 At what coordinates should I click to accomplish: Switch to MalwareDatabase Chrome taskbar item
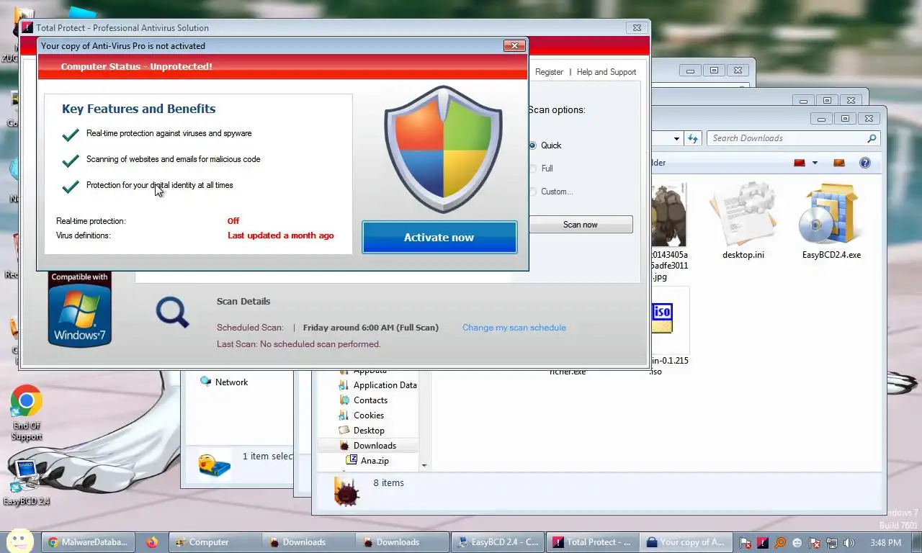point(87,542)
